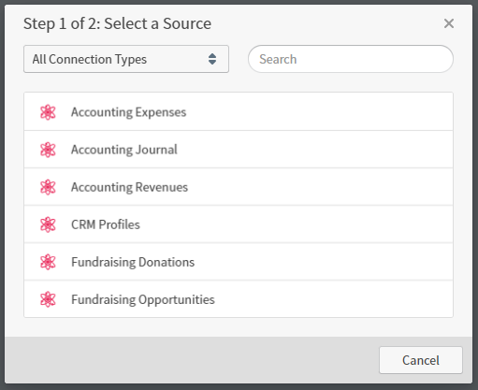Select Fundraising Opportunities from the list

pyautogui.click(x=239, y=299)
